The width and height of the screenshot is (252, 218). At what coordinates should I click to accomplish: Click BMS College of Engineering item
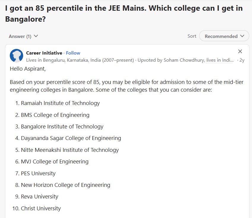click(x=55, y=115)
